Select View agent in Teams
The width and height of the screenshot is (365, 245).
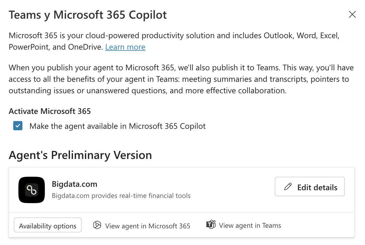(250, 225)
